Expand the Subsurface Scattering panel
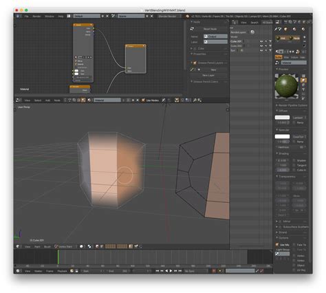This screenshot has width=326, height=293. coord(276,227)
